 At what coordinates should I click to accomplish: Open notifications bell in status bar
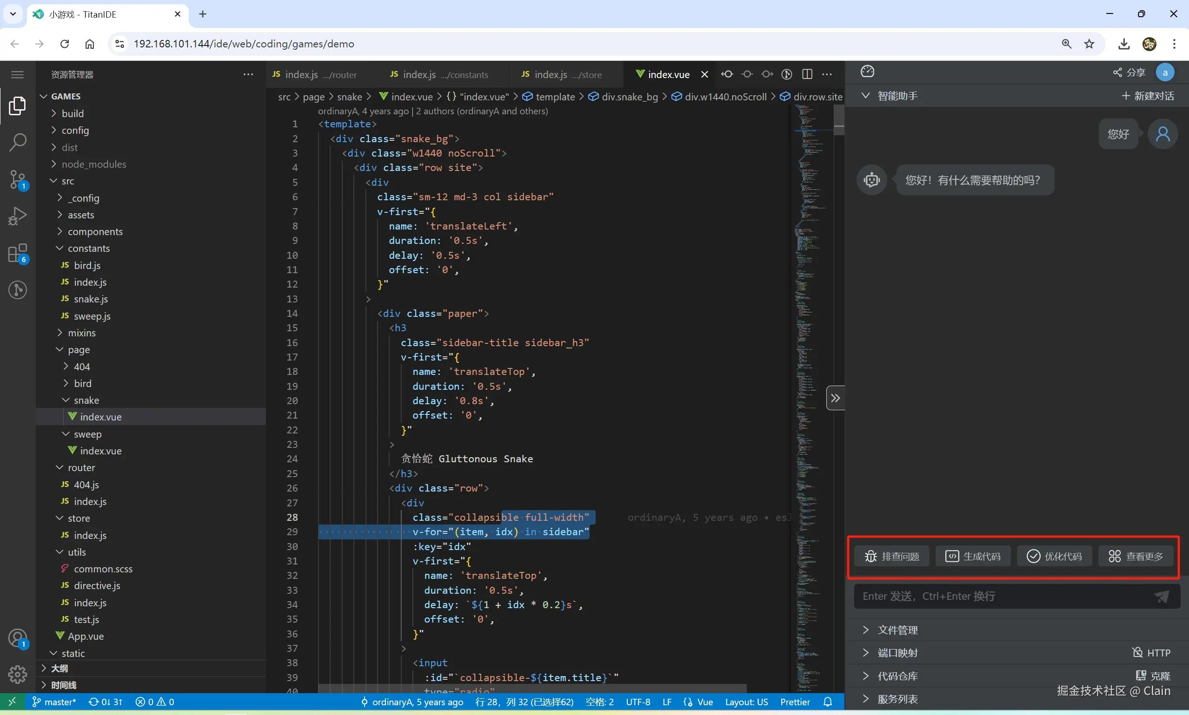click(x=828, y=702)
